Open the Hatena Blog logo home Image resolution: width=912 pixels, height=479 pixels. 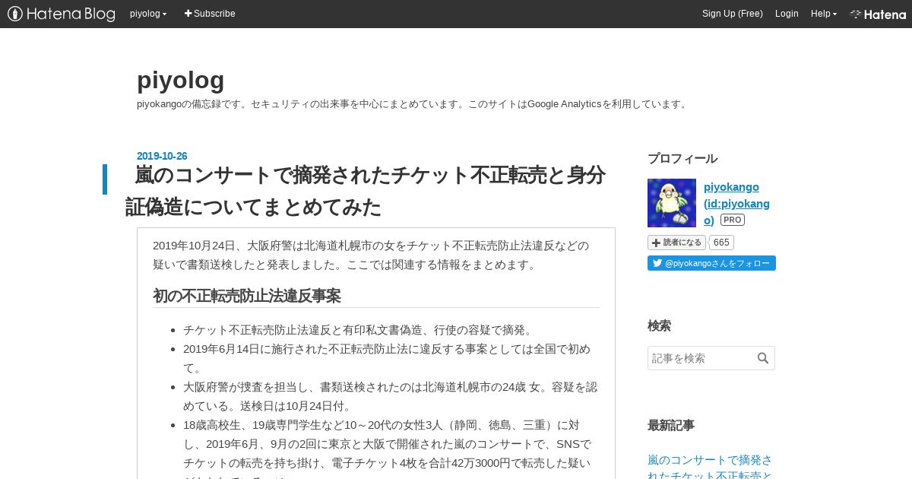[61, 14]
